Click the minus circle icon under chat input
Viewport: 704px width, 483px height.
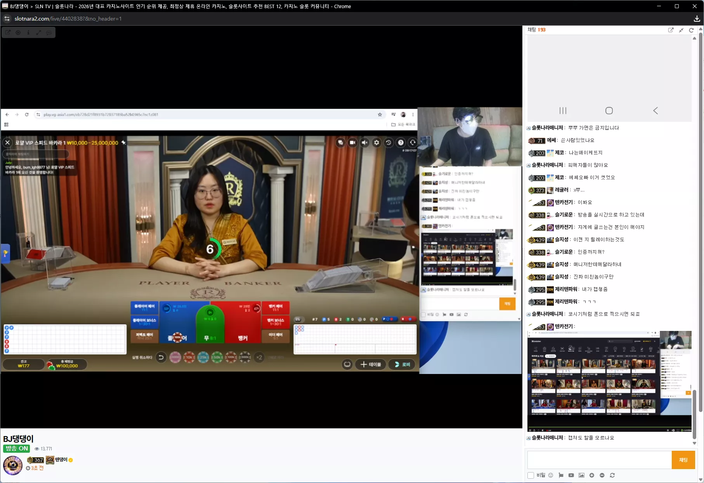pos(602,475)
